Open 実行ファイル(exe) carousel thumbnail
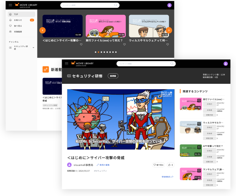 106,26
